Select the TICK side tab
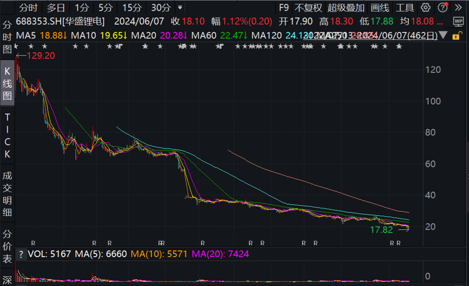469x286 pixels. click(x=7, y=137)
